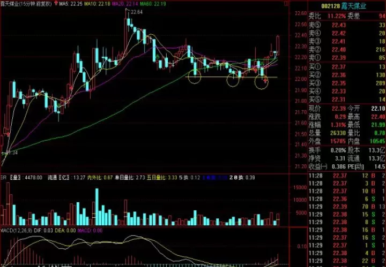Image resolution: width=386 pixels, height=267 pixels.
Task: Click the 五日量比: 3.33 label
Action: 162,178
